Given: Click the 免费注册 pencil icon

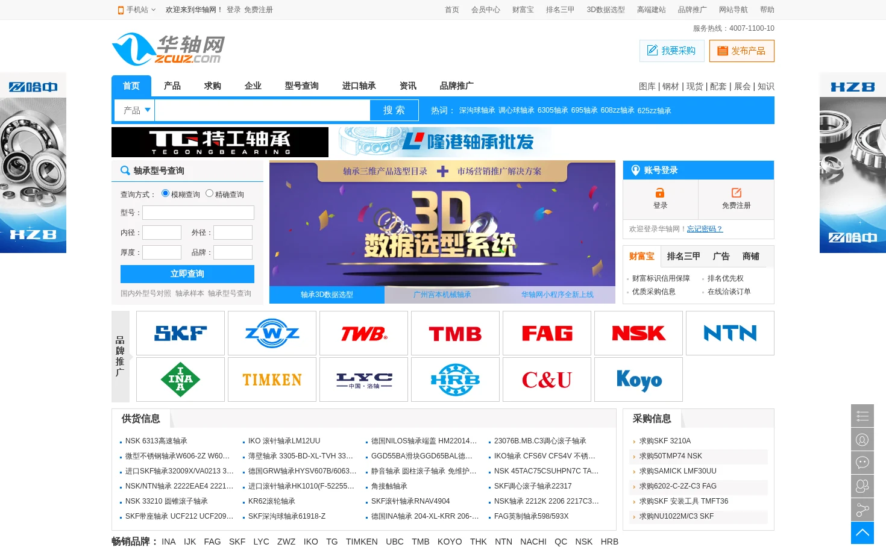Looking at the screenshot, I should (737, 193).
